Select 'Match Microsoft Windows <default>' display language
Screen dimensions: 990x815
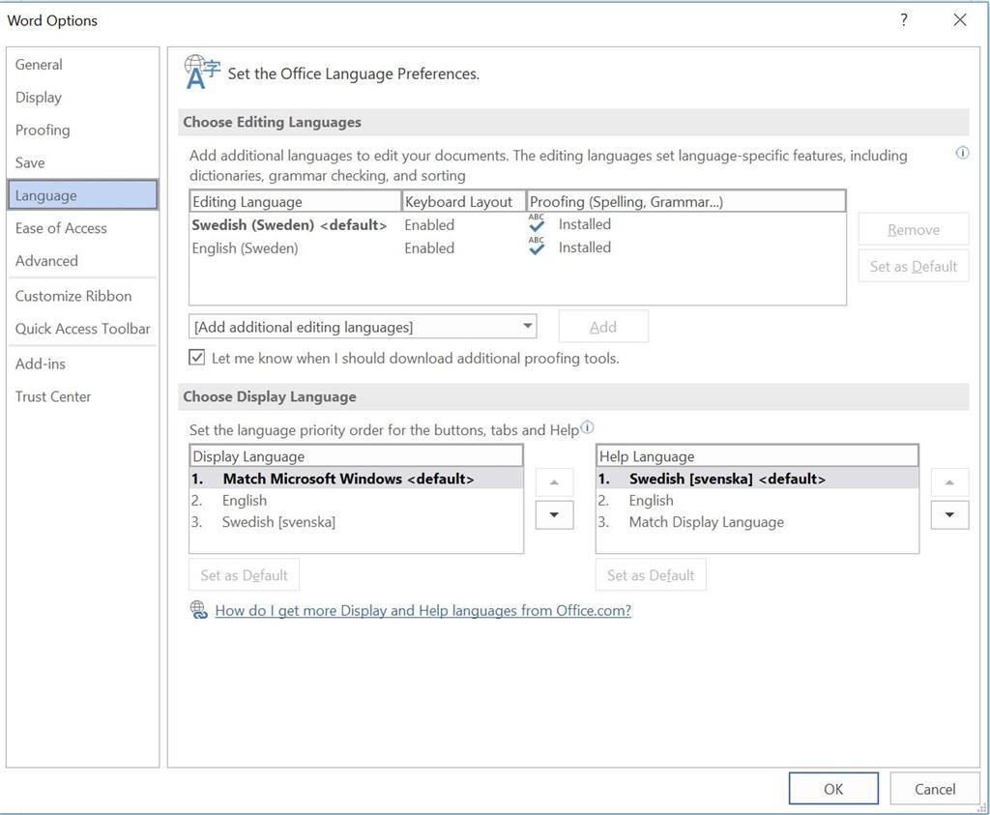(356, 479)
